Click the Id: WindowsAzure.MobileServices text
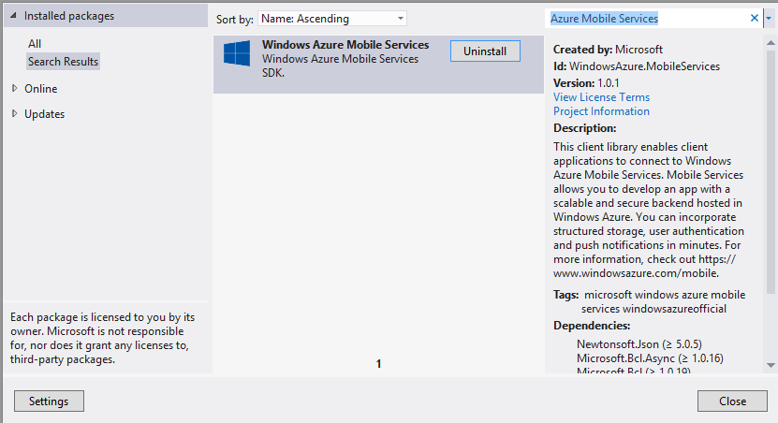Screen dimensions: 778x423 (637, 66)
